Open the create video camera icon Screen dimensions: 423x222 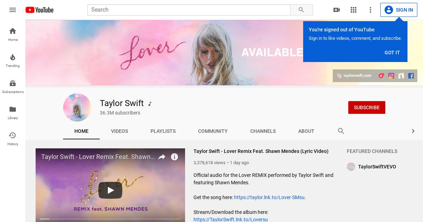click(337, 10)
